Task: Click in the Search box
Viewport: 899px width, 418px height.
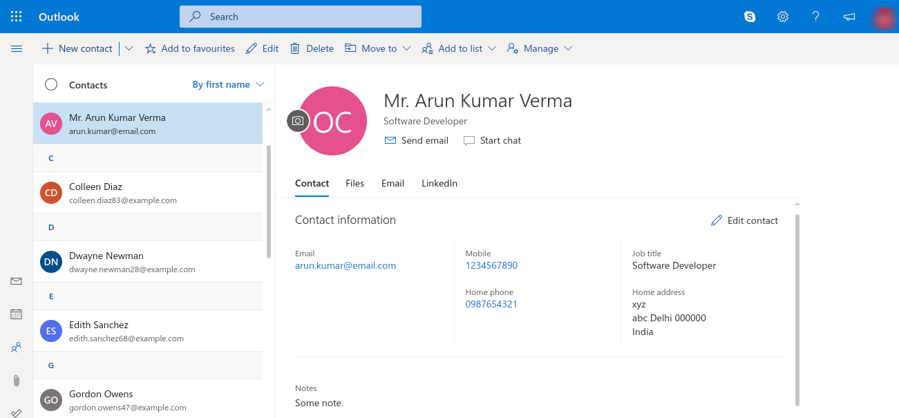Action: [x=301, y=17]
